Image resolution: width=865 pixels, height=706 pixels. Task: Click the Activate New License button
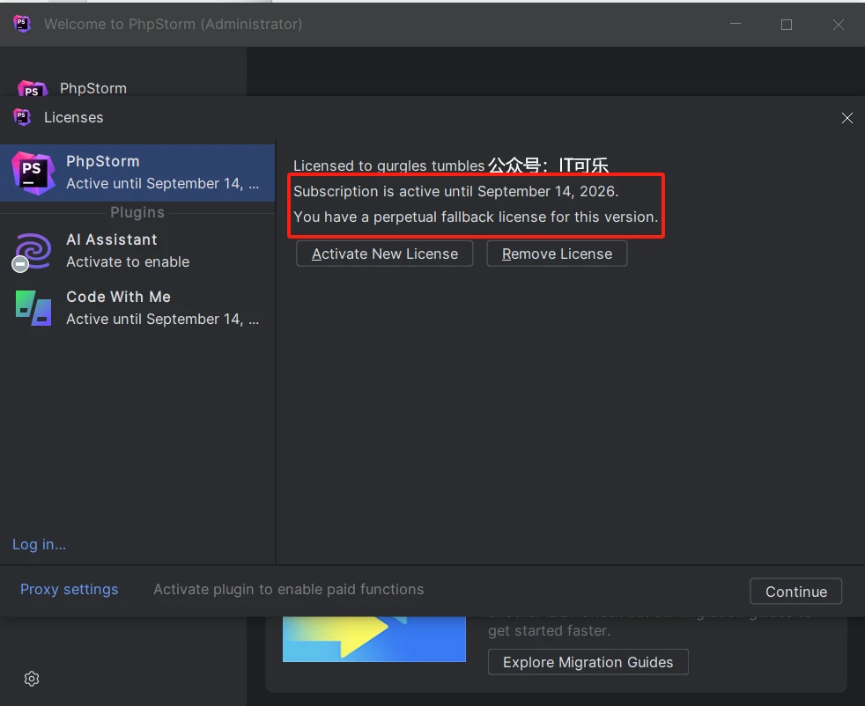pyautogui.click(x=385, y=254)
